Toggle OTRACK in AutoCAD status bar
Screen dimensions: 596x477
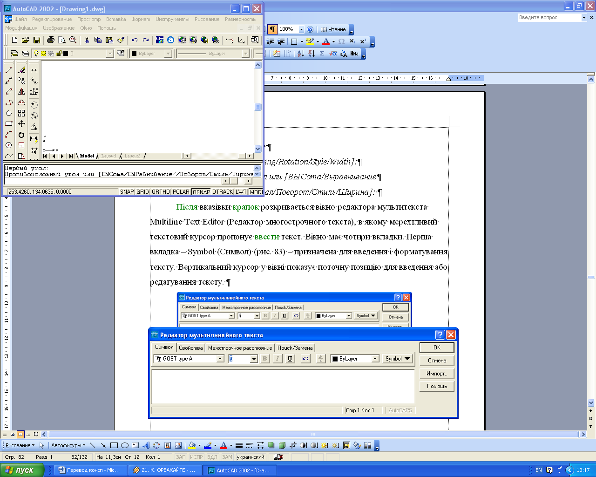point(223,192)
